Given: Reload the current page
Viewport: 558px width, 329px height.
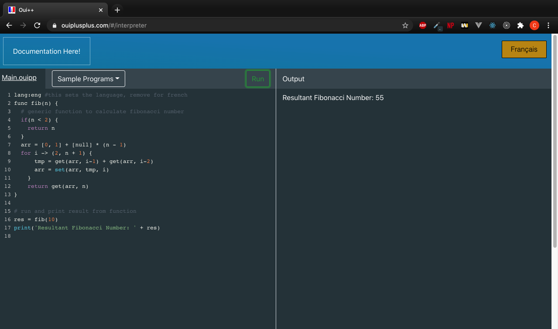Looking at the screenshot, I should pyautogui.click(x=37, y=25).
